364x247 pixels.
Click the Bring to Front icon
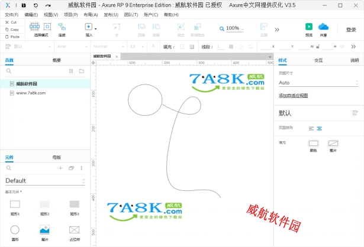pyautogui.click(x=141, y=27)
